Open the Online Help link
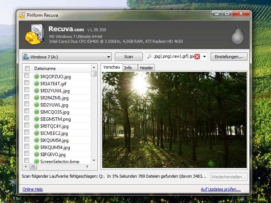 tap(33, 189)
